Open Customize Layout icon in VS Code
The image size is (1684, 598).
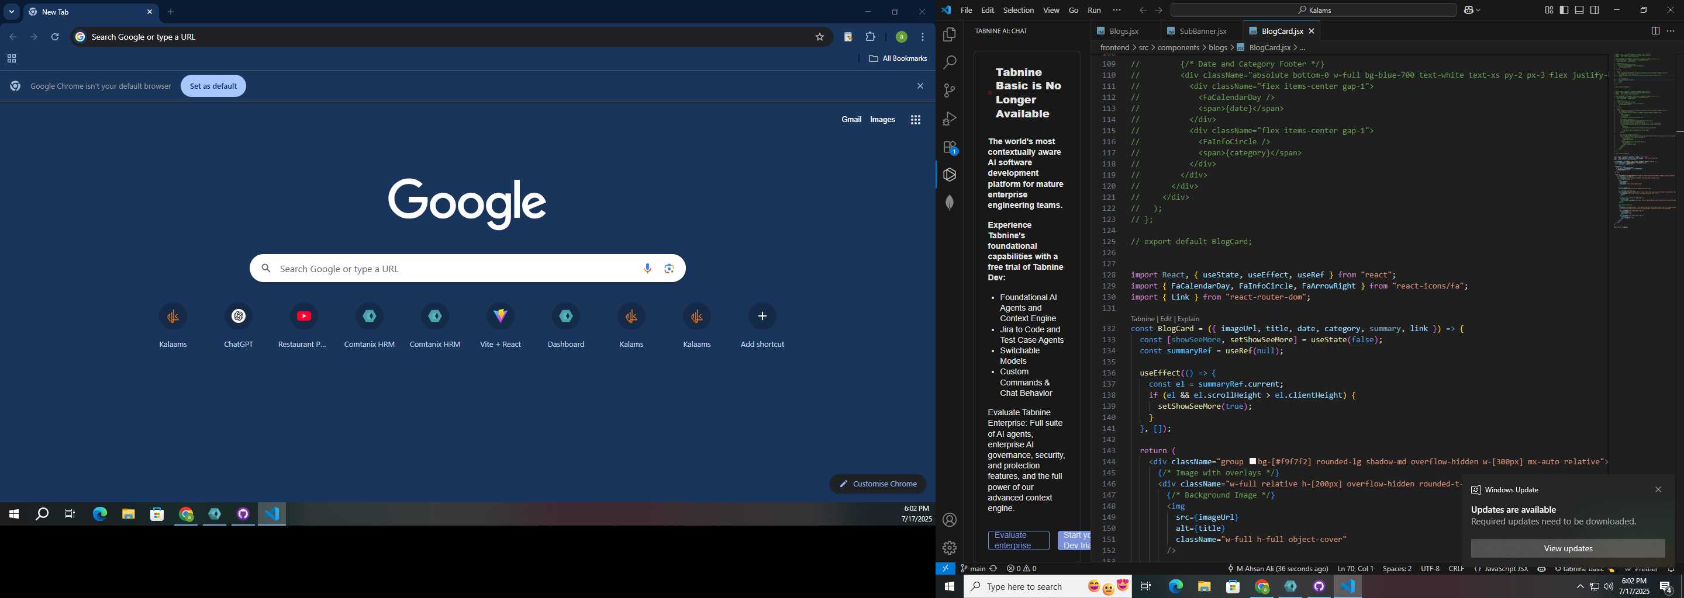[1549, 11]
